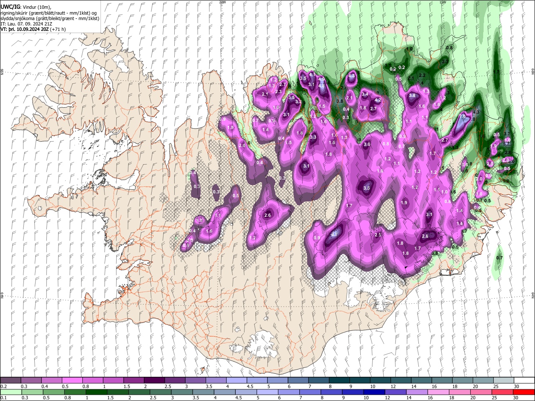Click the valid time 'VT: þri. 10.09.2024 20Z'
Image resolution: width=535 pixels, height=401 pixels.
[24, 29]
